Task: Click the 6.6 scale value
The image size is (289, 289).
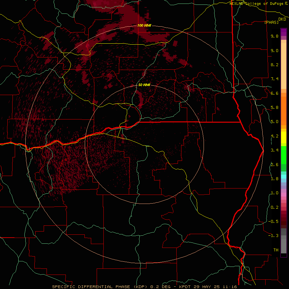Action: click(x=275, y=93)
